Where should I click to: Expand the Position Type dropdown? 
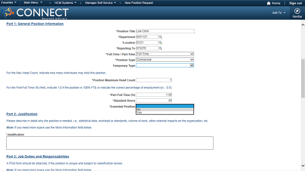[165, 59]
